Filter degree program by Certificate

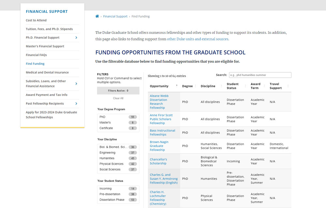point(118,128)
